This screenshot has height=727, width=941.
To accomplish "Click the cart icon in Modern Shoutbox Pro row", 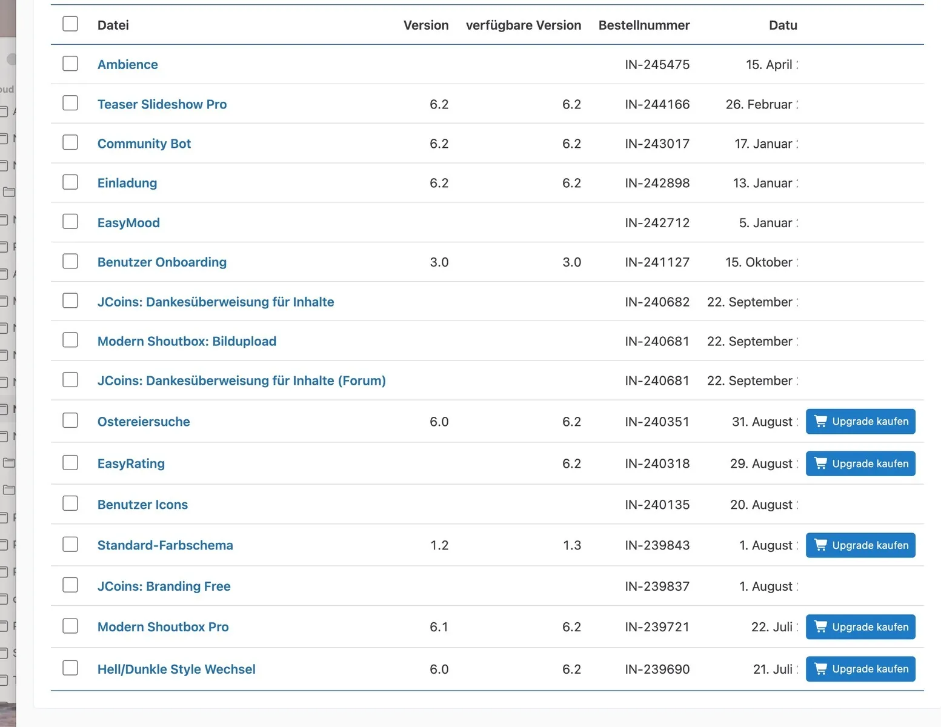I will [x=820, y=626].
